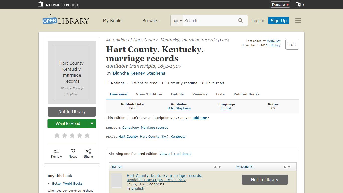This screenshot has width=343, height=193.
Task: Click 'add one' description link
Action: (x=200, y=118)
